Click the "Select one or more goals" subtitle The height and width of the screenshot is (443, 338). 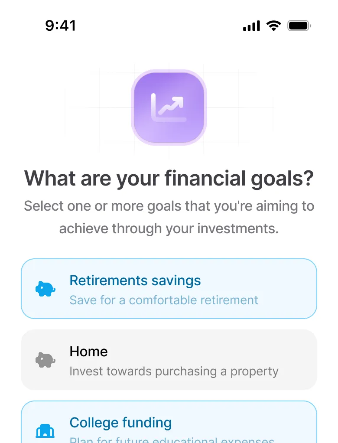point(169,206)
